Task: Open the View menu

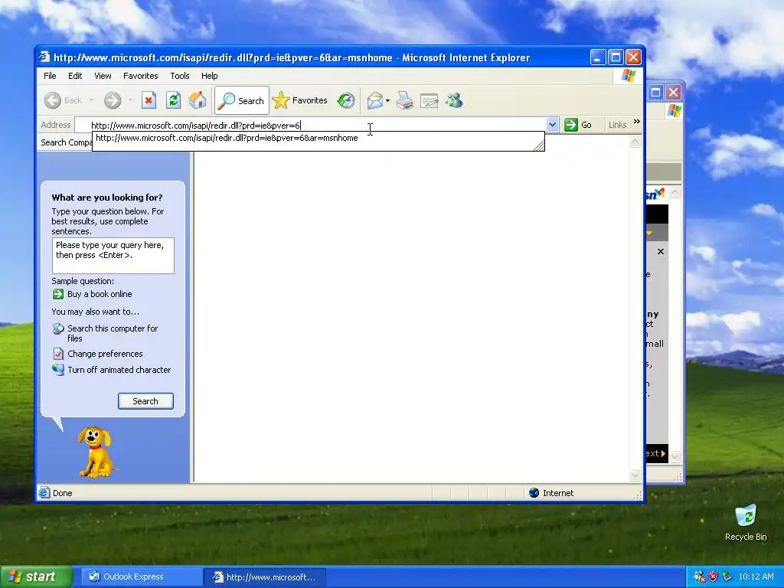Action: pyautogui.click(x=103, y=76)
